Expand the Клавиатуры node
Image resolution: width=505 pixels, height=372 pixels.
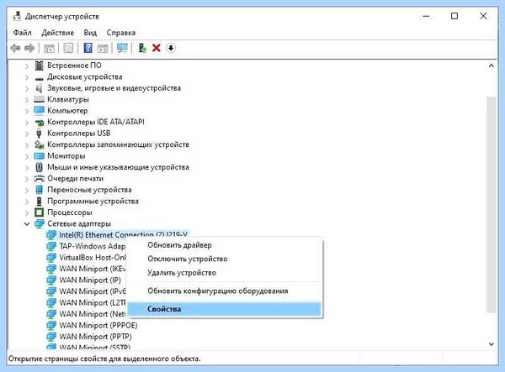point(27,100)
